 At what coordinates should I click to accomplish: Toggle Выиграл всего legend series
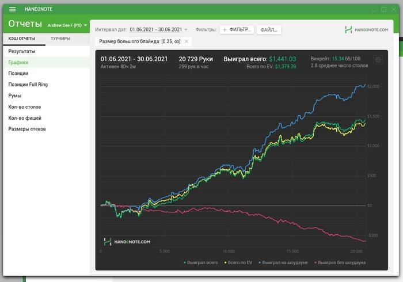[x=201, y=262]
